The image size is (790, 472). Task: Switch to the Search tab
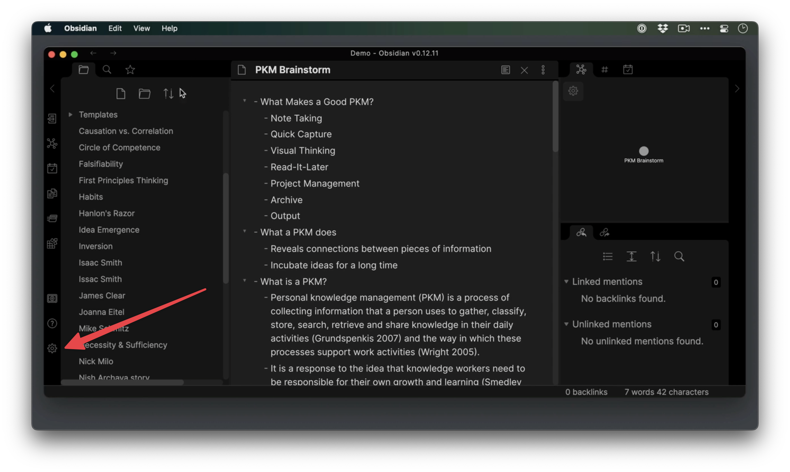(107, 70)
